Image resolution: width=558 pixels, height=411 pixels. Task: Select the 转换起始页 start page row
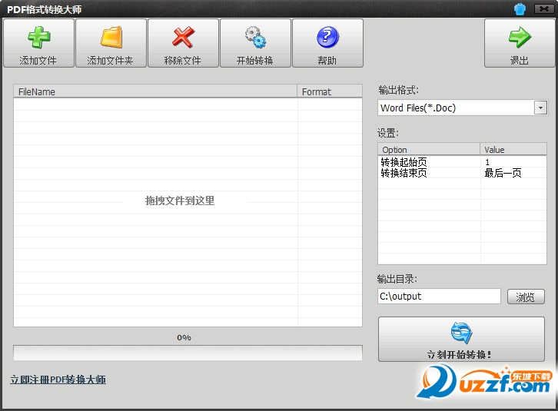point(428,162)
